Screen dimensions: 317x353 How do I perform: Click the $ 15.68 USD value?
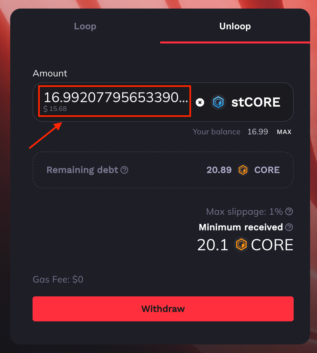55,109
